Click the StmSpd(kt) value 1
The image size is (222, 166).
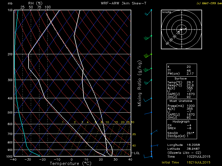point(188,136)
